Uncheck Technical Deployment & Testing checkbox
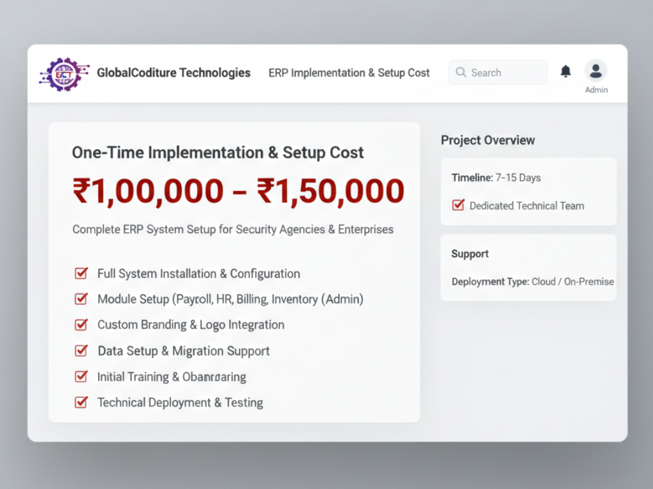The height and width of the screenshot is (489, 653). 81,402
